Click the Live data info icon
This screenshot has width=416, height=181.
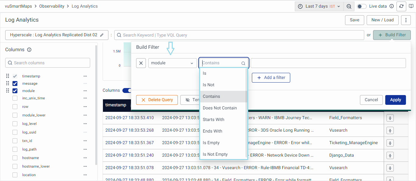(392, 6)
